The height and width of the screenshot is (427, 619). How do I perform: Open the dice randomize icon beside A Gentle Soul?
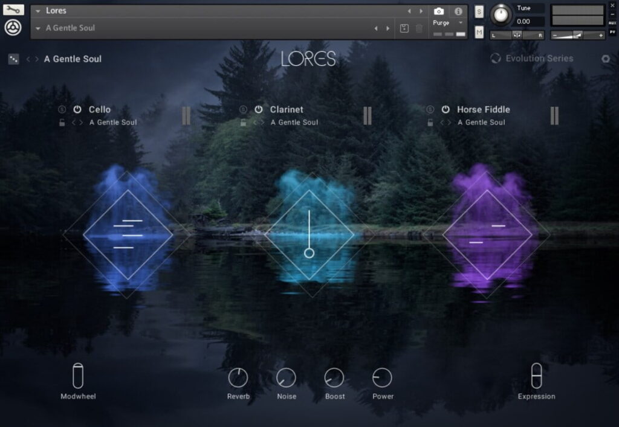pos(13,59)
